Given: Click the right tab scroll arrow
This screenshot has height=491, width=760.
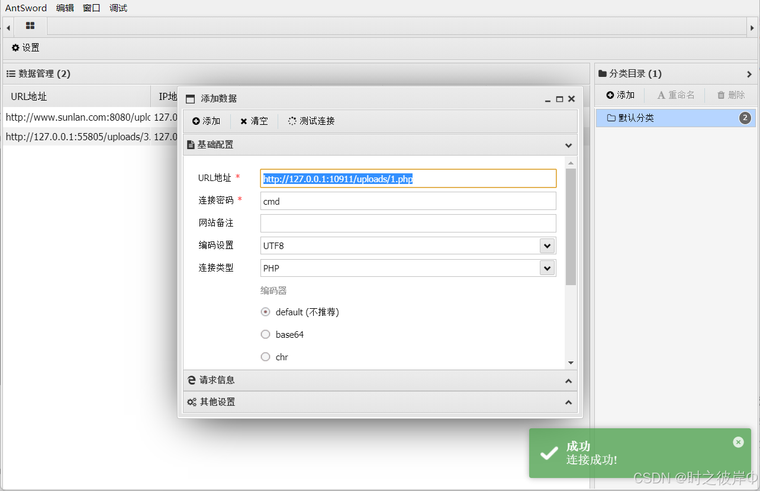Looking at the screenshot, I should [x=752, y=27].
